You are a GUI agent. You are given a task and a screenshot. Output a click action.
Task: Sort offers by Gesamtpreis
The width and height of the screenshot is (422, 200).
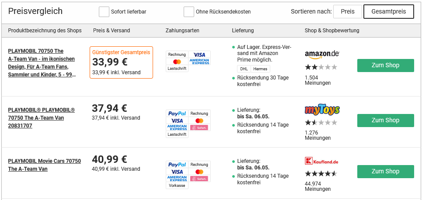point(388,12)
